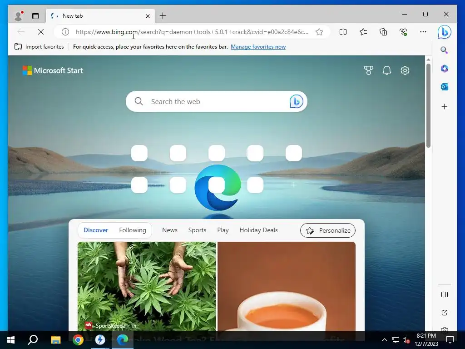465x349 pixels.
Task: Open Microsoft Rewards trophy icon
Action: pyautogui.click(x=368, y=70)
